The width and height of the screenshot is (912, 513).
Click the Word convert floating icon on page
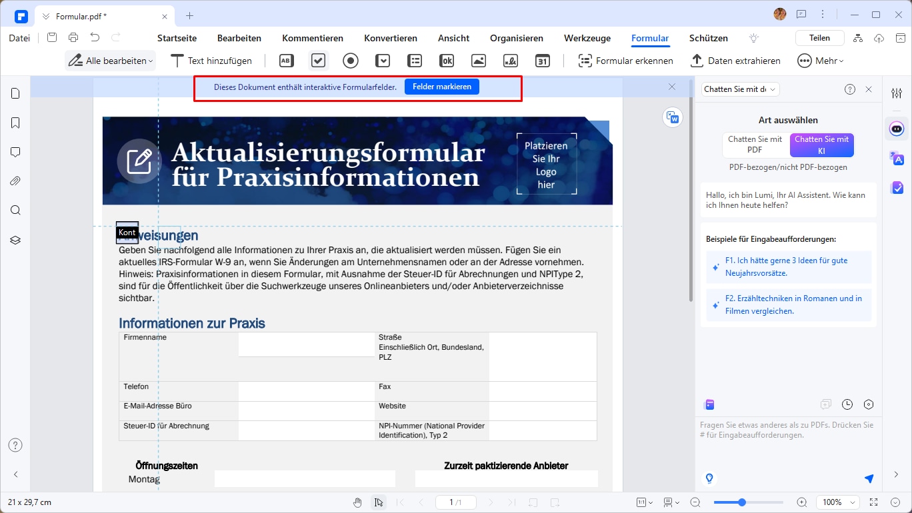click(x=673, y=118)
